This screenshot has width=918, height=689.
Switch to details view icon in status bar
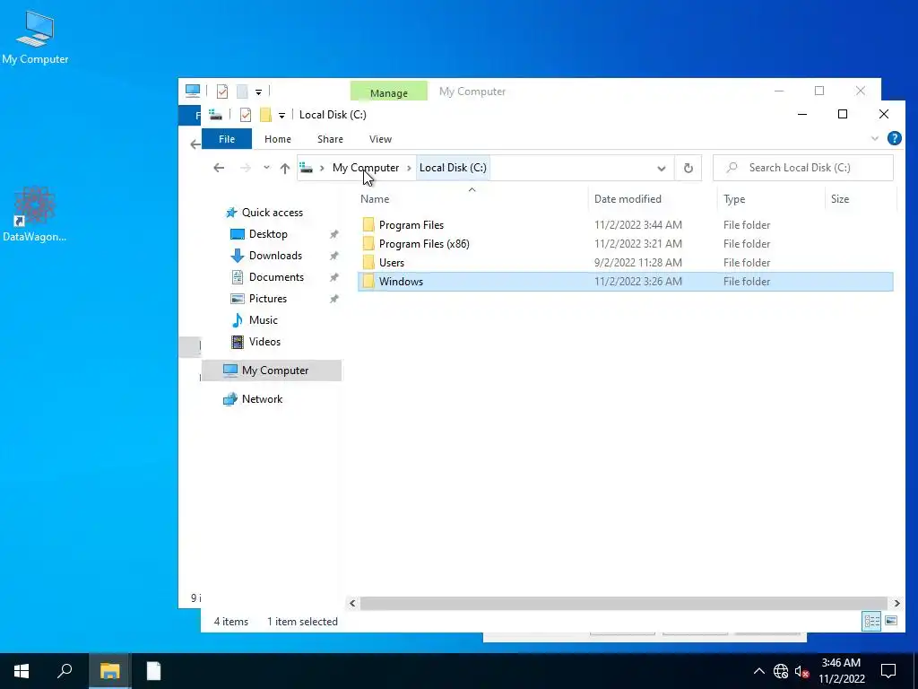(871, 621)
